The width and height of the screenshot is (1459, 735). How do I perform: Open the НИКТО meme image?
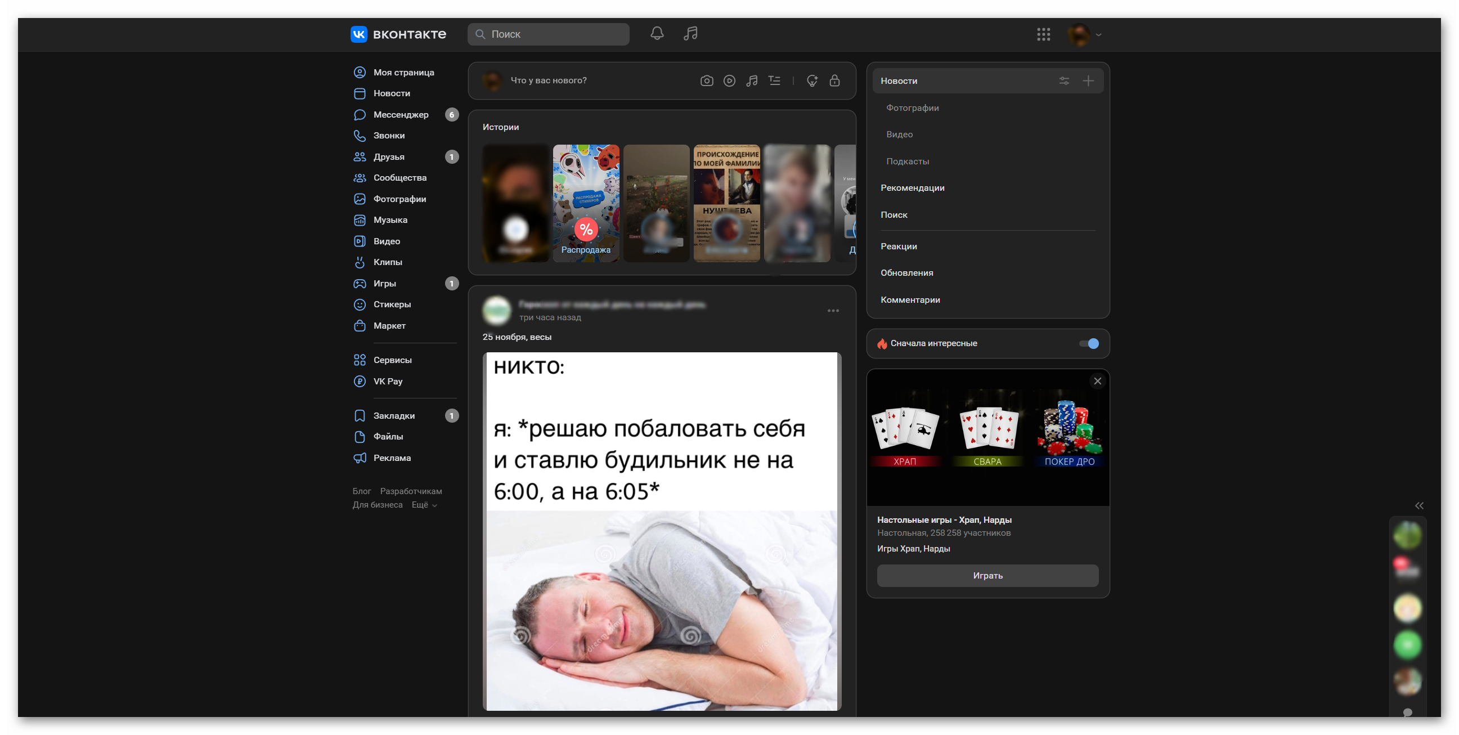pyautogui.click(x=662, y=531)
